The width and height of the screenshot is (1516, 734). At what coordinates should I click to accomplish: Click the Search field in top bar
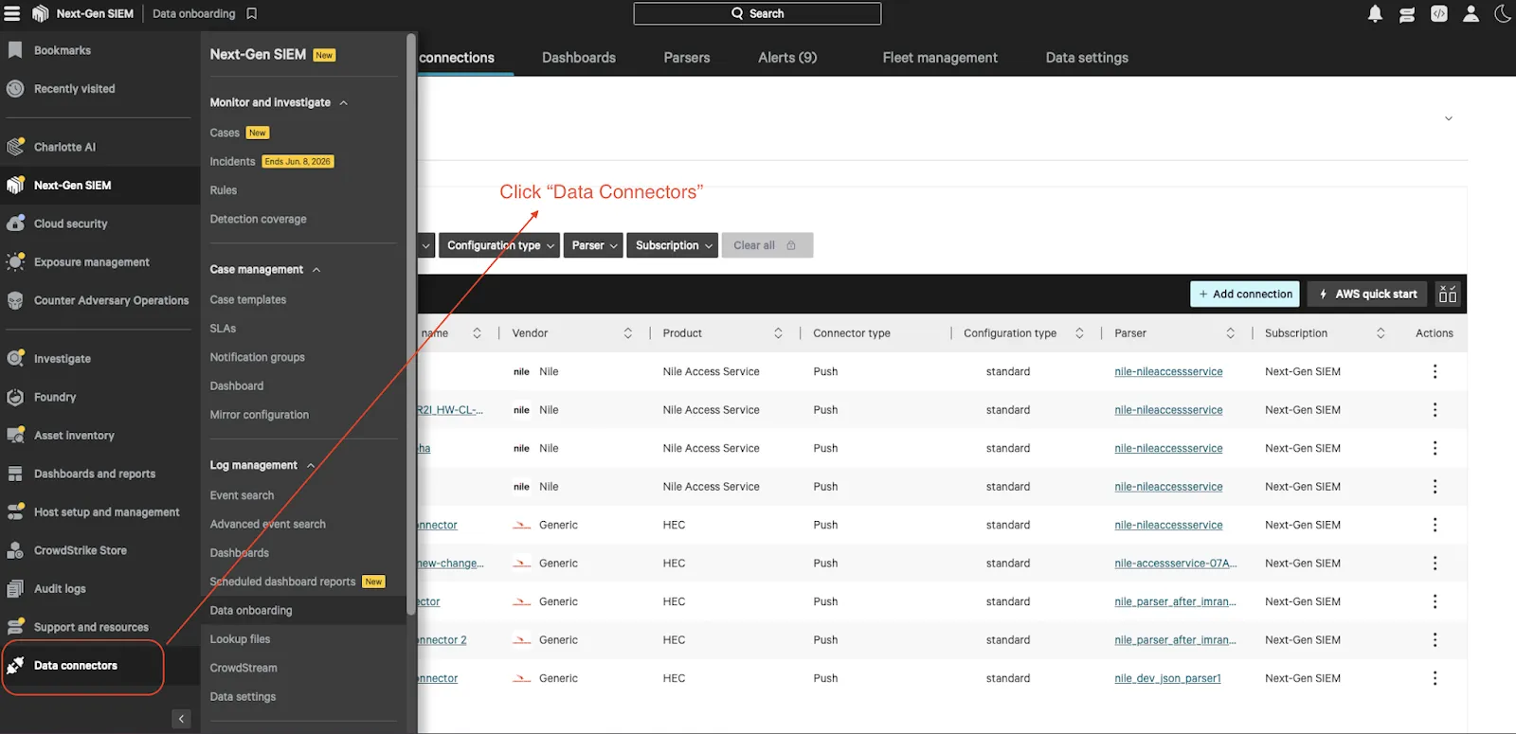point(757,13)
